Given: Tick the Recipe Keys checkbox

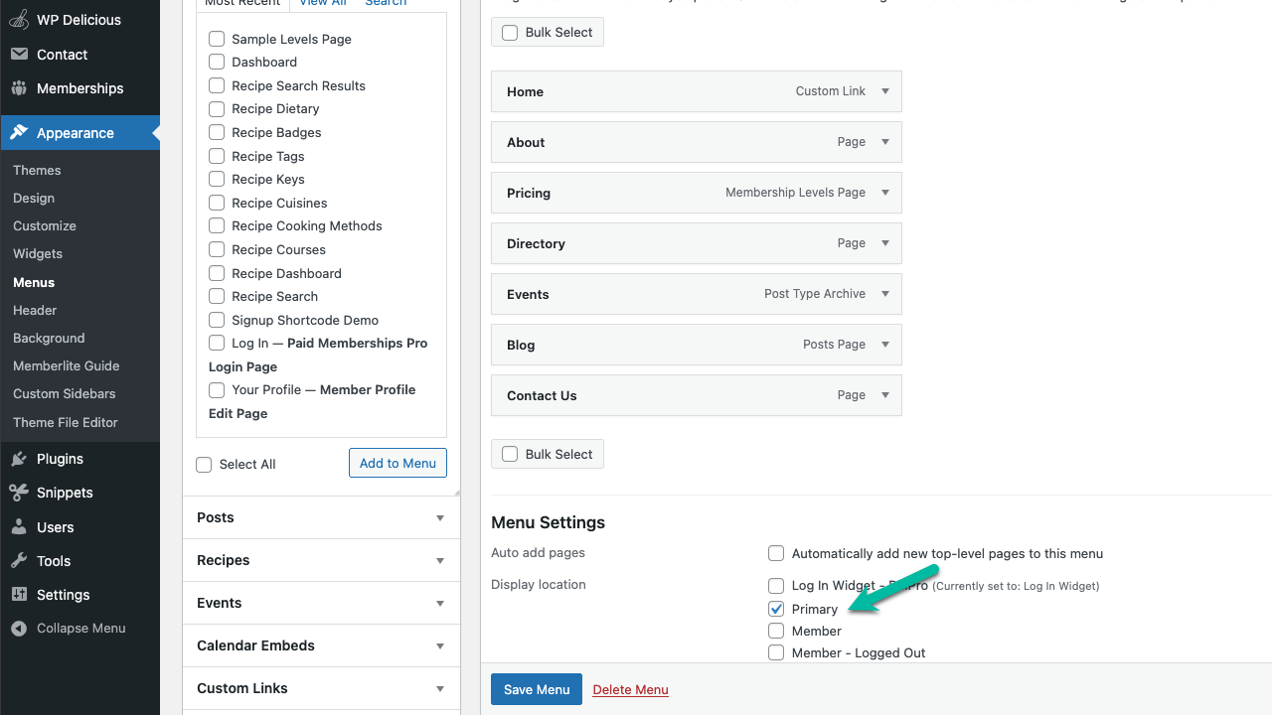Looking at the screenshot, I should 217,179.
